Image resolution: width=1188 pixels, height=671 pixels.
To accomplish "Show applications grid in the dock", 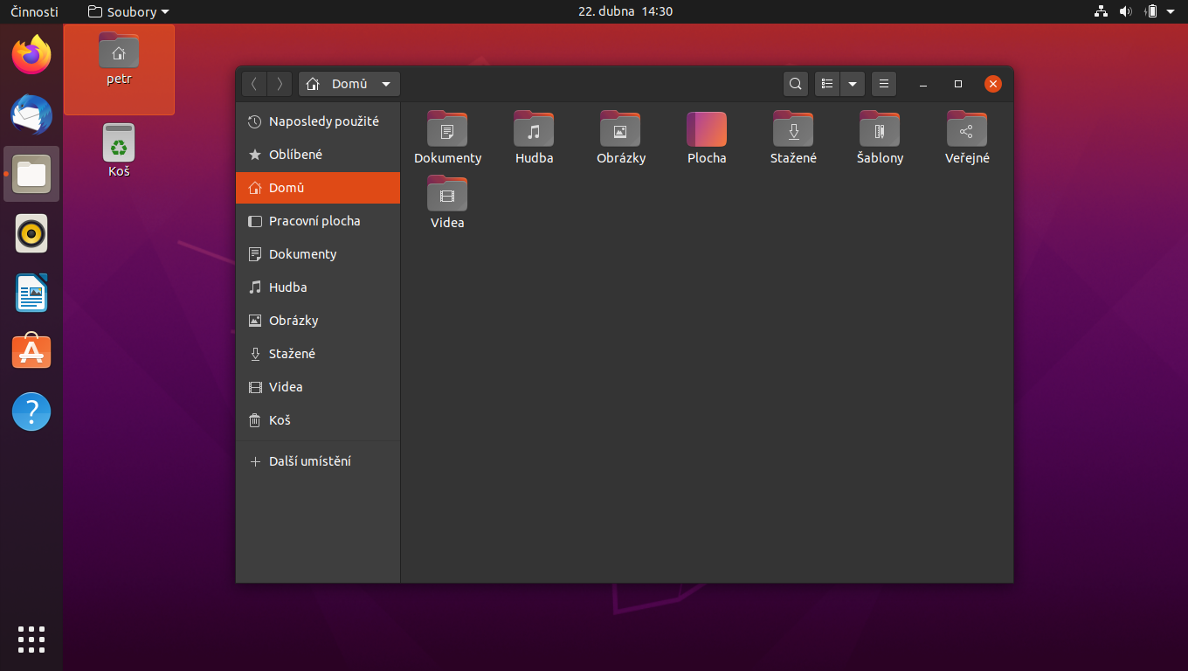I will (31, 640).
